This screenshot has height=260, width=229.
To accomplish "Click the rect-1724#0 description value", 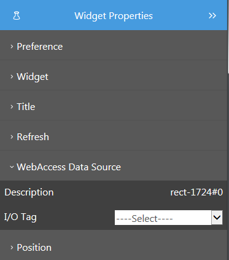I will point(196,192).
